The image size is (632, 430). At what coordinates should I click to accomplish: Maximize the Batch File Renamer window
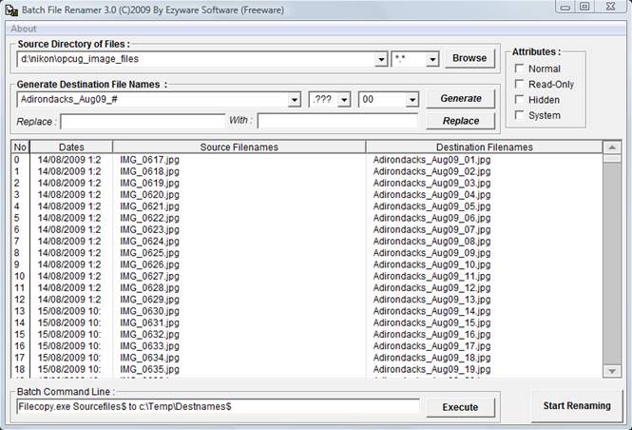584,6
